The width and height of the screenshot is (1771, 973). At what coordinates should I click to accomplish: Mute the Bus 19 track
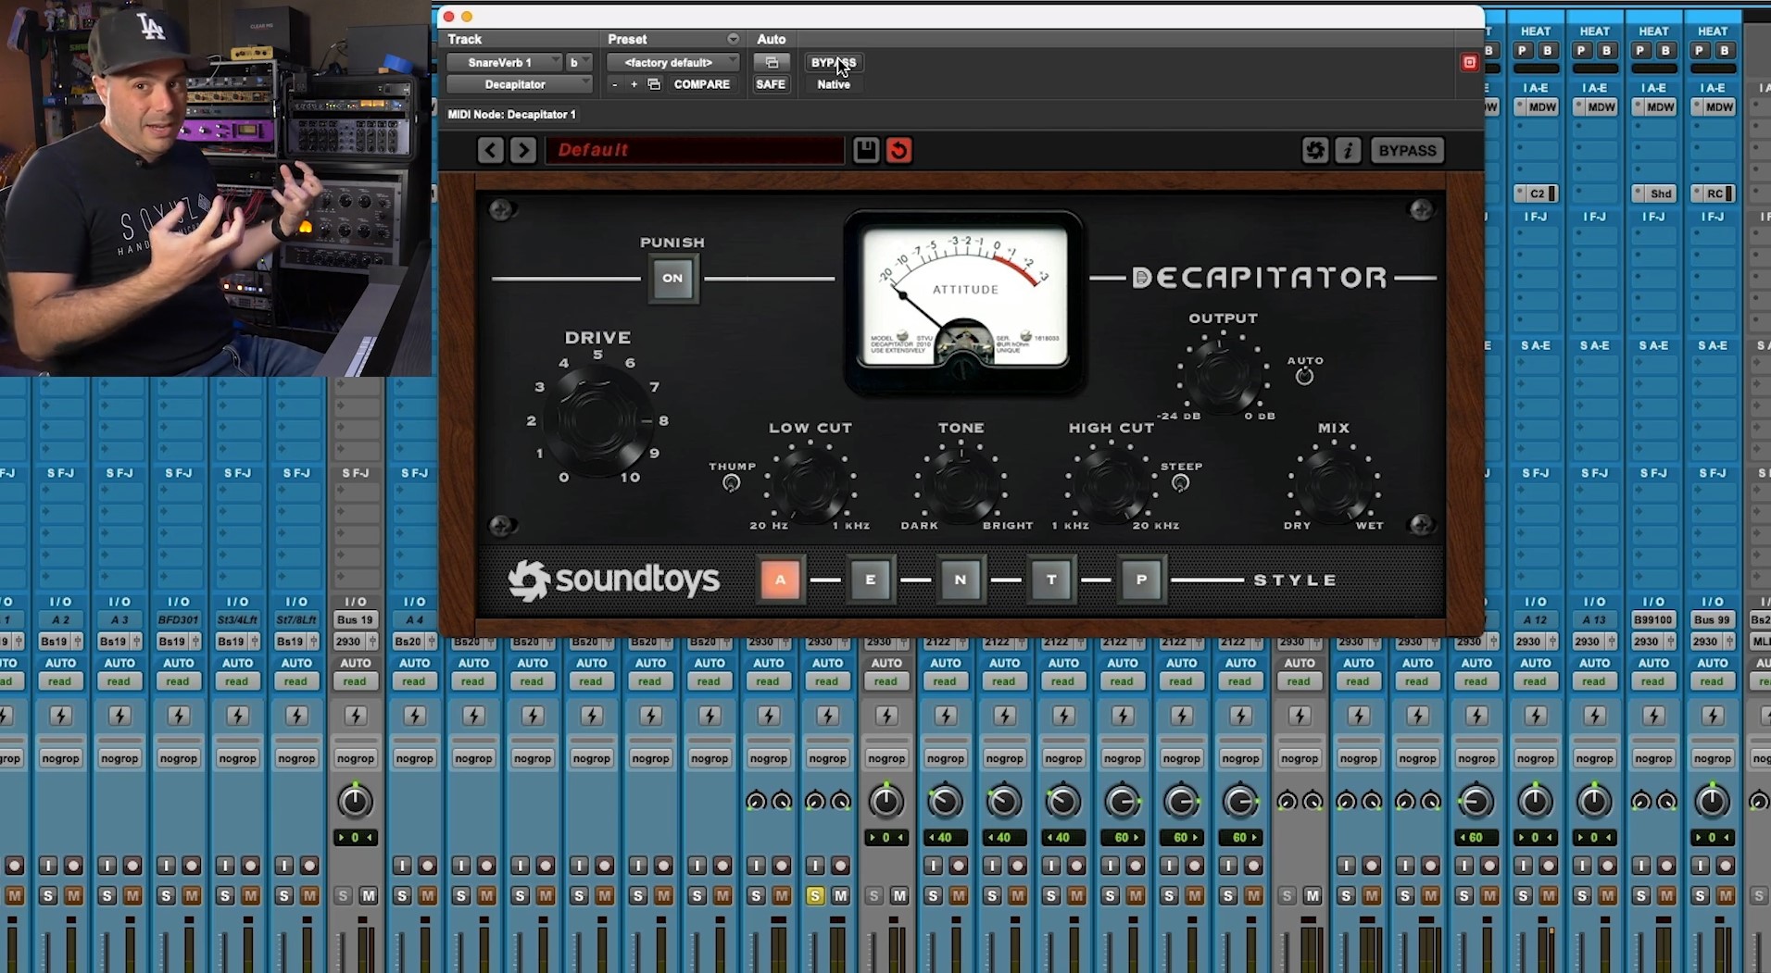point(369,895)
